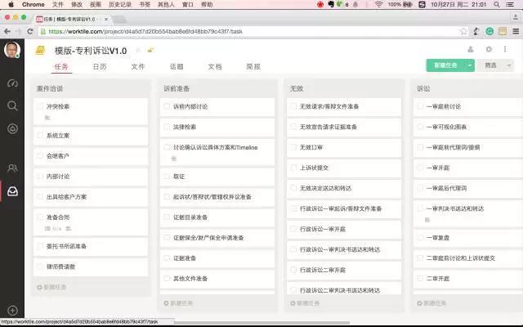Open the home circle icon in sidebar
This screenshot has width=523, height=327.
12,128
